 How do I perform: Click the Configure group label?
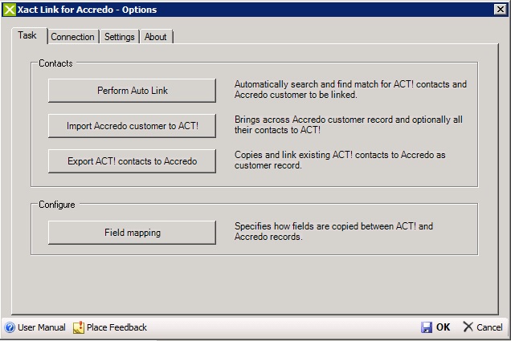[x=57, y=205]
